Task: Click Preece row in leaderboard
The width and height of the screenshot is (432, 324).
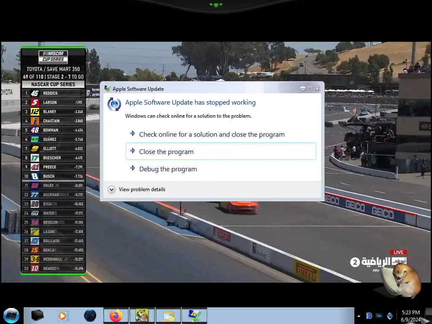Action: (x=53, y=167)
